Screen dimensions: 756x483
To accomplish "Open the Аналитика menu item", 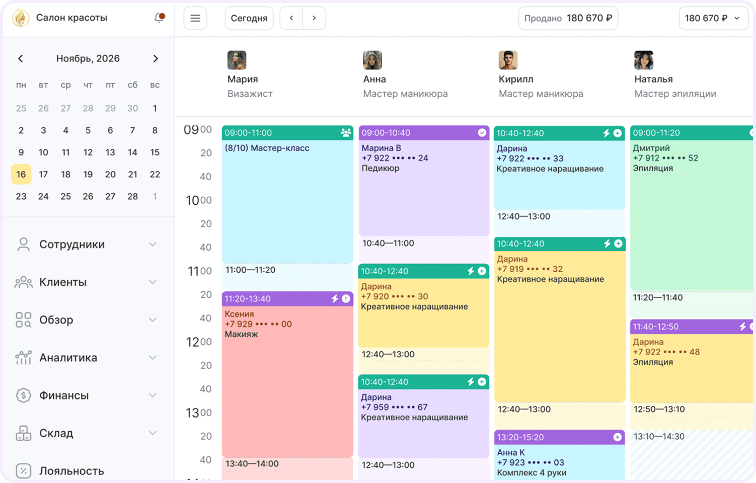I will (x=88, y=358).
